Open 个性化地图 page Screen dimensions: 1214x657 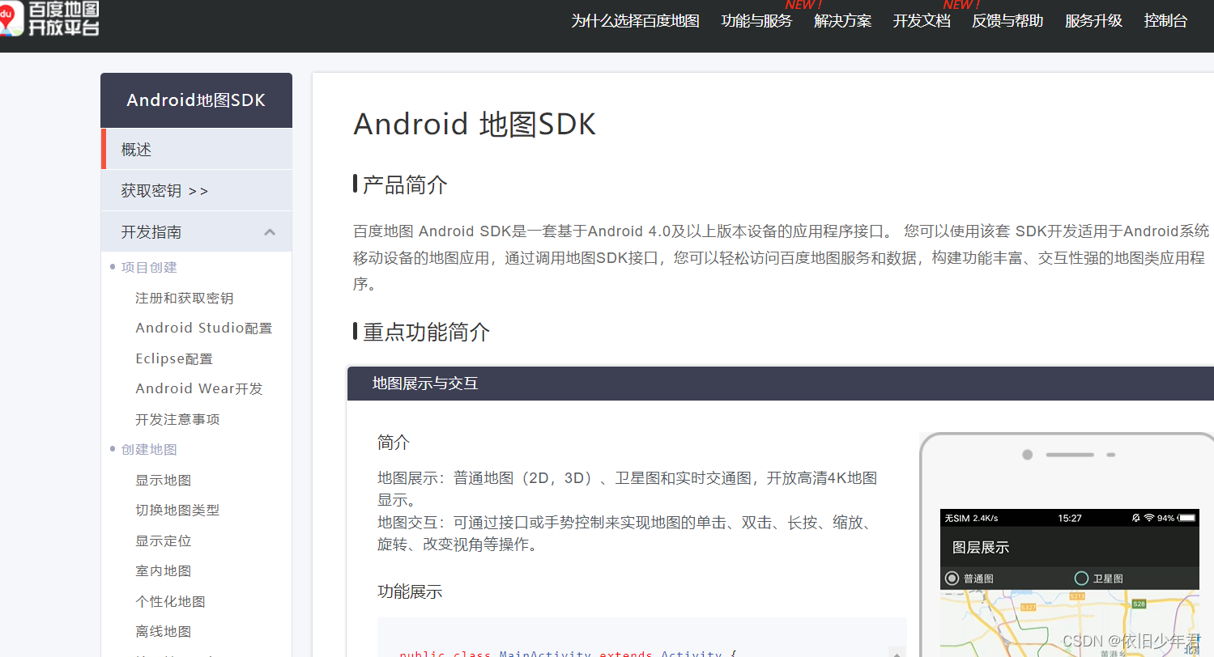click(170, 601)
